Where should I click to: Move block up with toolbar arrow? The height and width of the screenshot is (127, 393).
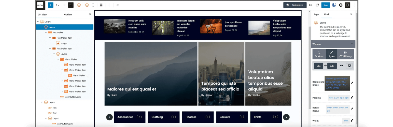[93, 4]
